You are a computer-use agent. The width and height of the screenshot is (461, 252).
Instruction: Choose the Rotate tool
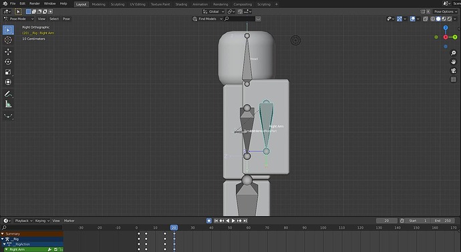[x=8, y=61]
